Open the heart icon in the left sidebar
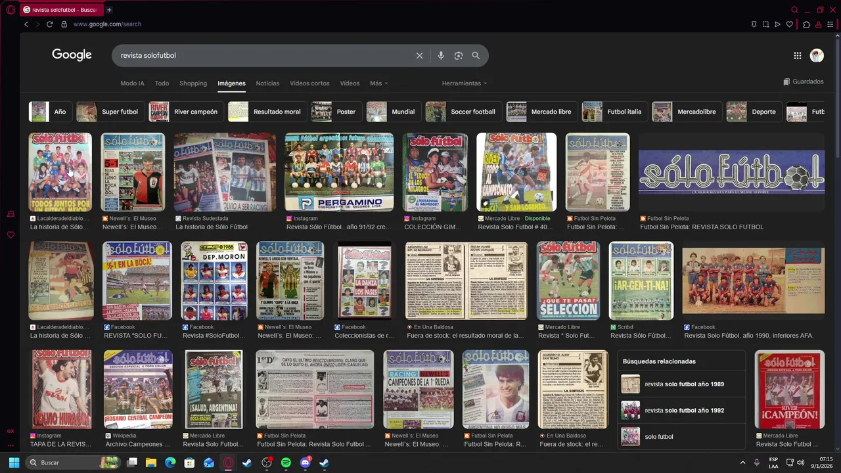The height and width of the screenshot is (473, 841). tap(11, 235)
